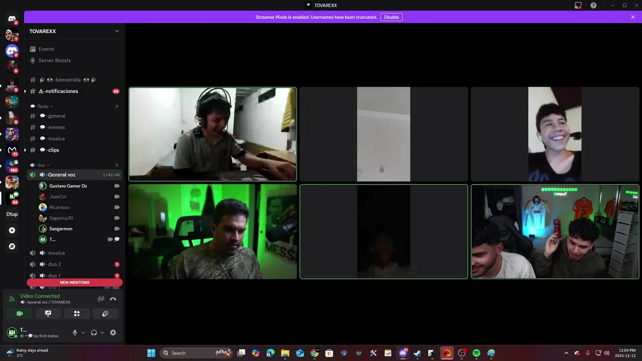Open the clips channel
Screen dimensions: 642x361
[74, 150]
